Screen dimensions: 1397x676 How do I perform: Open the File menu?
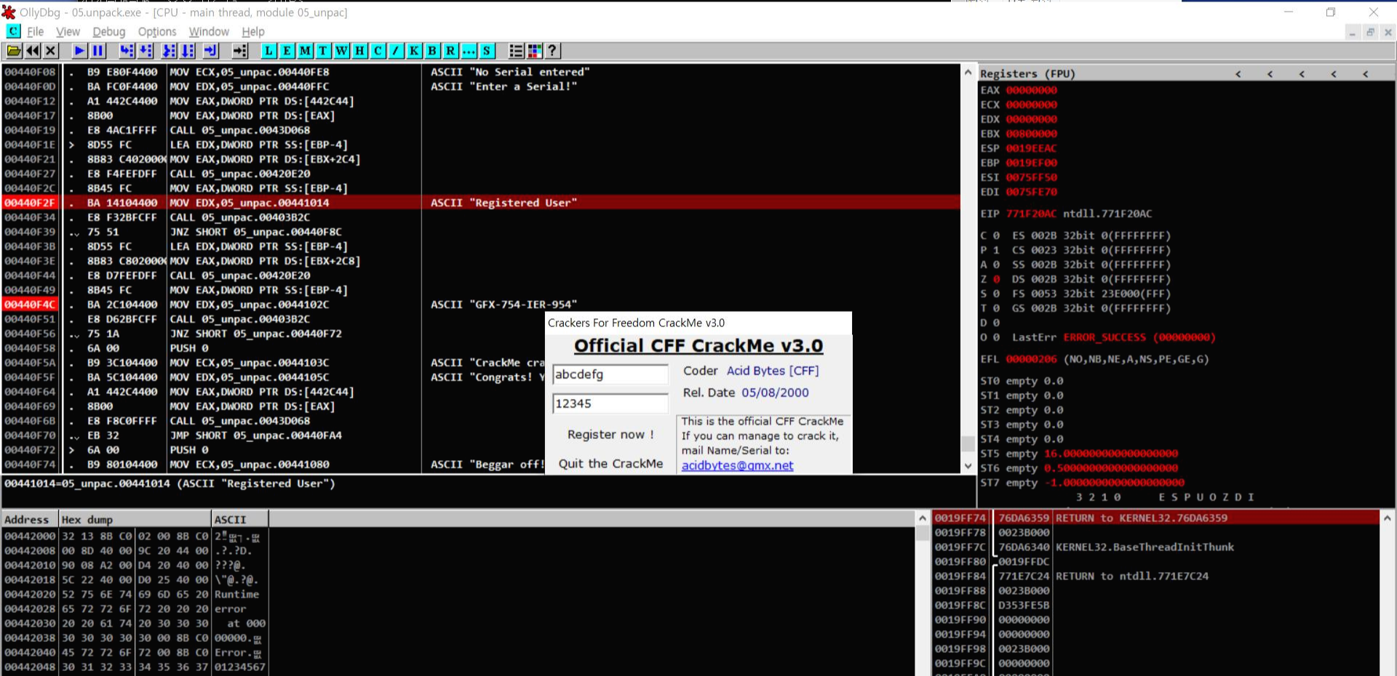pyautogui.click(x=36, y=31)
